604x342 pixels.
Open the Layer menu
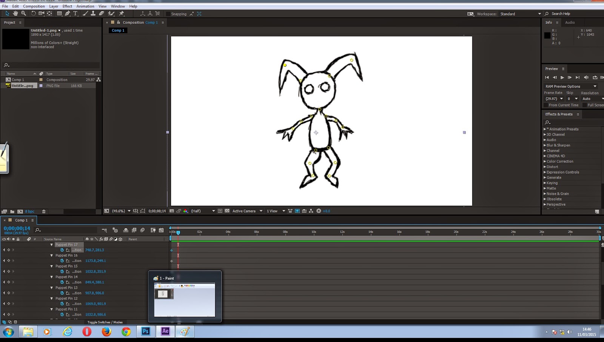pyautogui.click(x=54, y=6)
